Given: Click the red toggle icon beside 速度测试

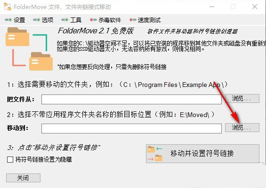Looking at the screenshot, I should 133,20.
